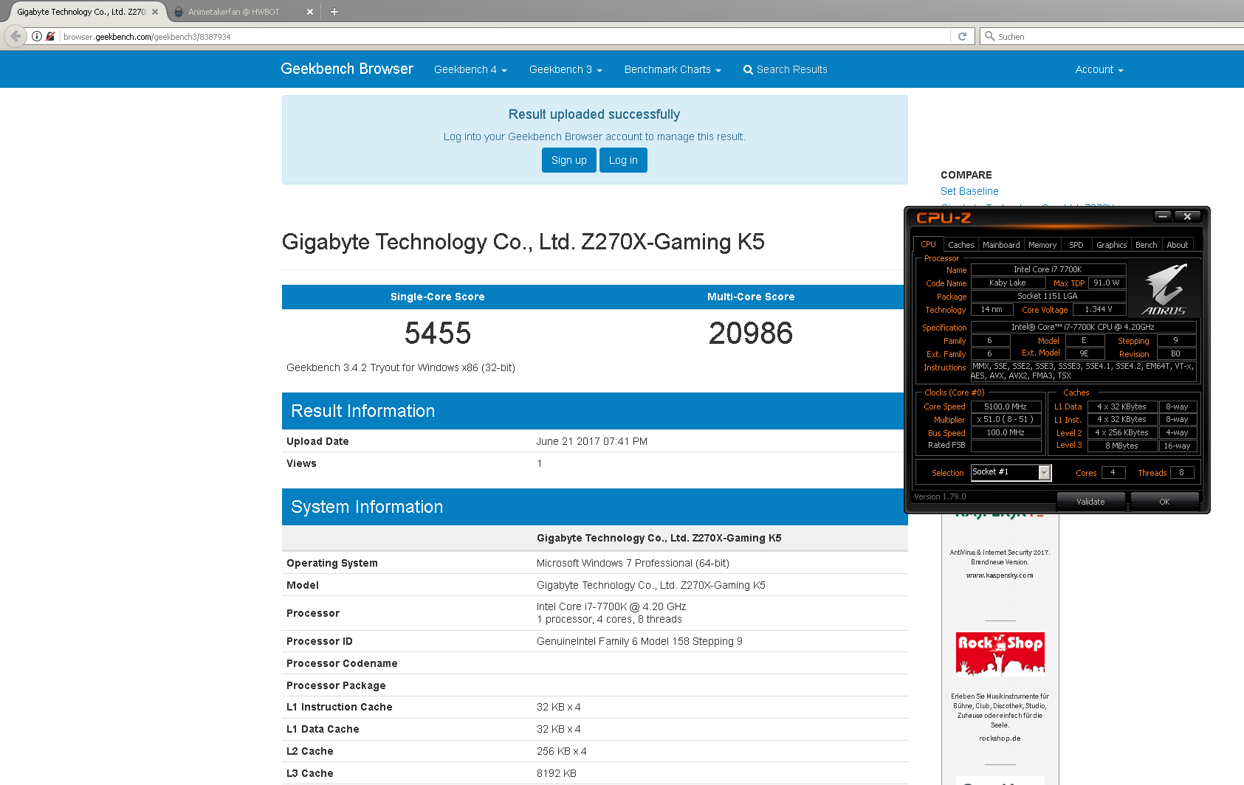Click the Processor ID GenuineIntel value
This screenshot has height=785, width=1244.
[x=639, y=641]
